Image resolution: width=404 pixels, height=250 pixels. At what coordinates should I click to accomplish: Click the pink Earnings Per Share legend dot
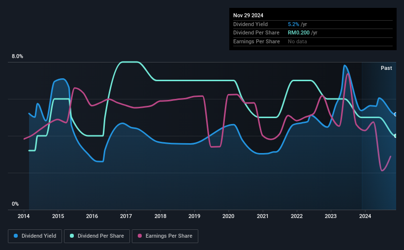point(140,236)
